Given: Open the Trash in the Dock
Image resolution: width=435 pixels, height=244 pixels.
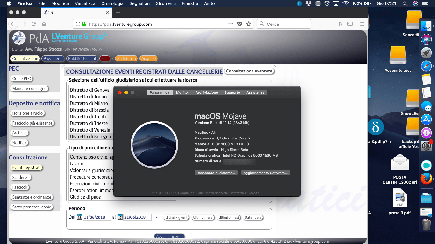Looking at the screenshot, I should pyautogui.click(x=426, y=225).
